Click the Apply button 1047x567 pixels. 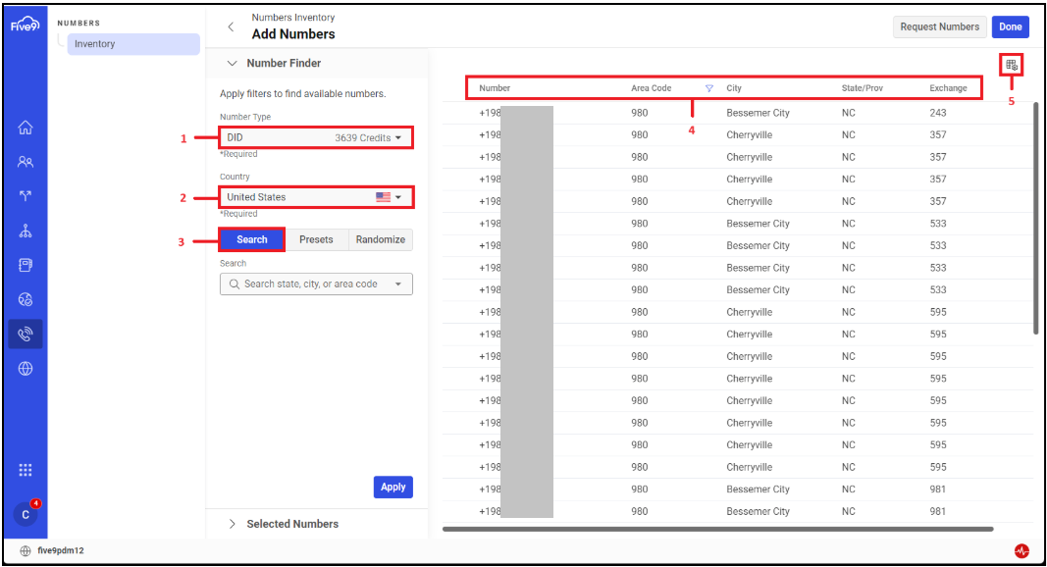point(393,487)
